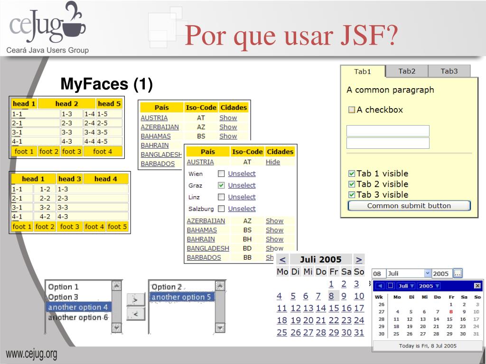This screenshot has height=364, width=486.
Task: Uncheck the Graz city checkbox
Action: (x=221, y=185)
